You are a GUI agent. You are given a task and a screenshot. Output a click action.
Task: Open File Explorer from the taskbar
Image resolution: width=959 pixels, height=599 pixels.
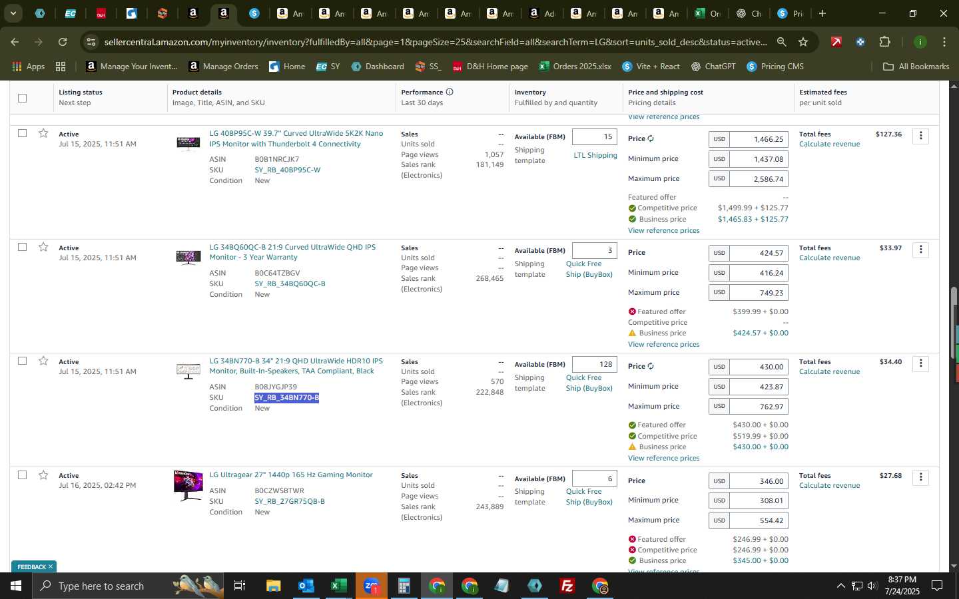(274, 586)
